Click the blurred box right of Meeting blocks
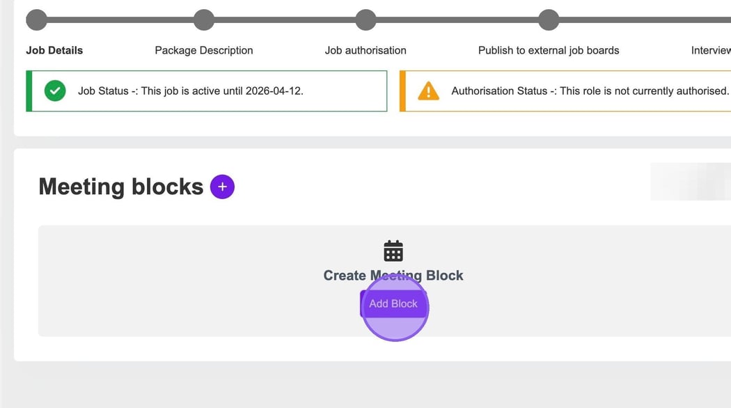This screenshot has width=731, height=408. (690, 182)
